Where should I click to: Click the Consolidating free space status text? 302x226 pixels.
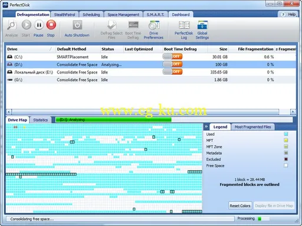pyautogui.click(x=32, y=219)
